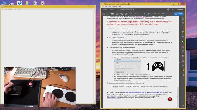The height and width of the screenshot is (110, 197).
Task: Open the Combine Files tool in right pane
Action: click(183, 37)
